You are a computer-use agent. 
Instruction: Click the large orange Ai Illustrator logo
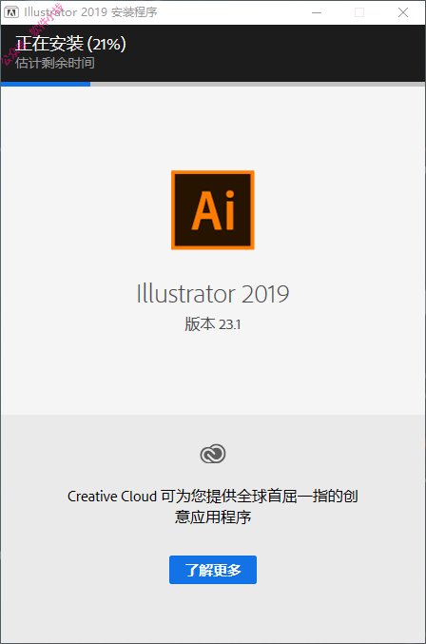[213, 210]
